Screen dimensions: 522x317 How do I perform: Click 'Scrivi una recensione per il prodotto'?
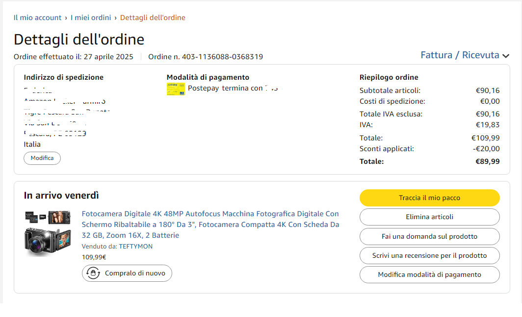(429, 255)
